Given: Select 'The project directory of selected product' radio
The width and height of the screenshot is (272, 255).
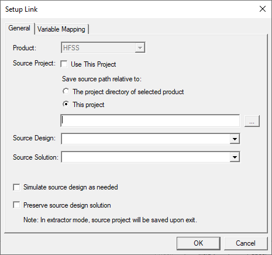Looking at the screenshot, I should [66, 91].
